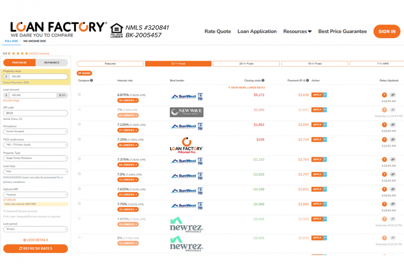Click the REFRESH RATES button
The height and width of the screenshot is (269, 404).
point(35,248)
